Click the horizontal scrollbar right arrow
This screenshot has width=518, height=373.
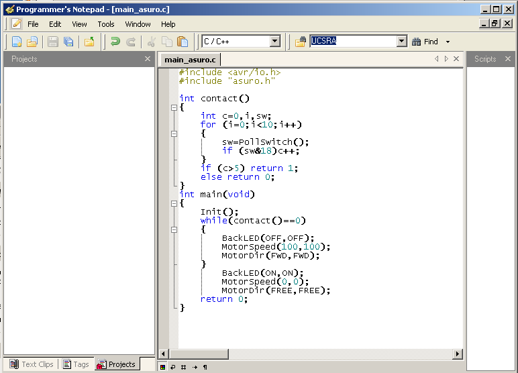[x=457, y=354]
